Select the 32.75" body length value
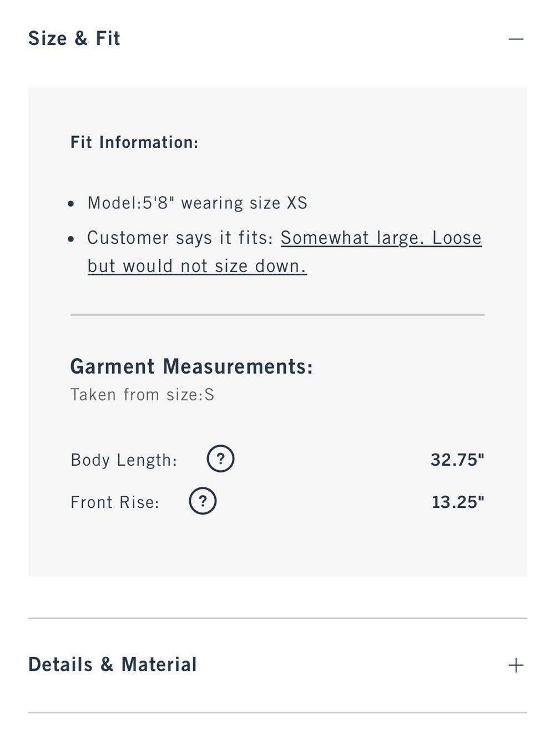Screen dimensions: 555x740 click(457, 460)
